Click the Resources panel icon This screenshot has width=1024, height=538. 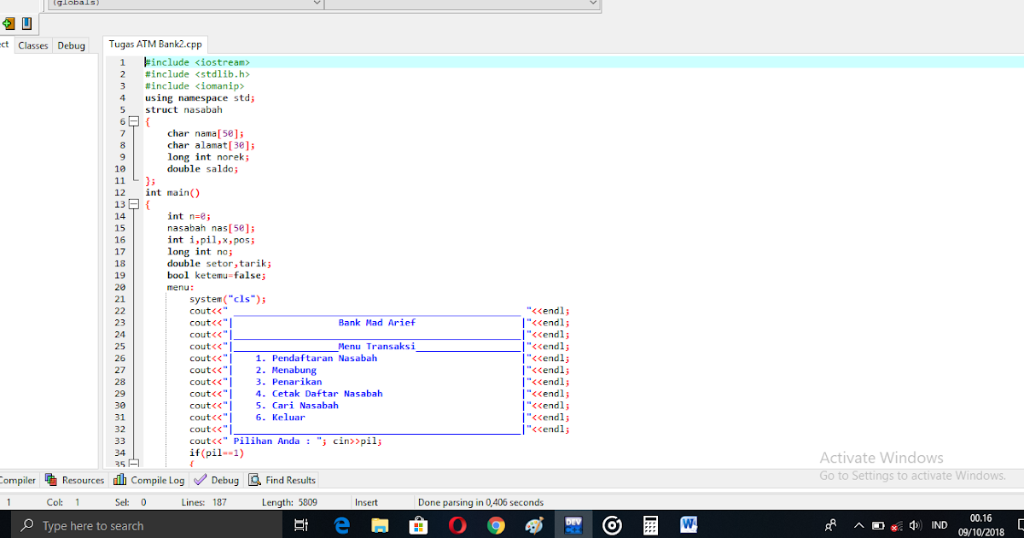click(x=51, y=479)
